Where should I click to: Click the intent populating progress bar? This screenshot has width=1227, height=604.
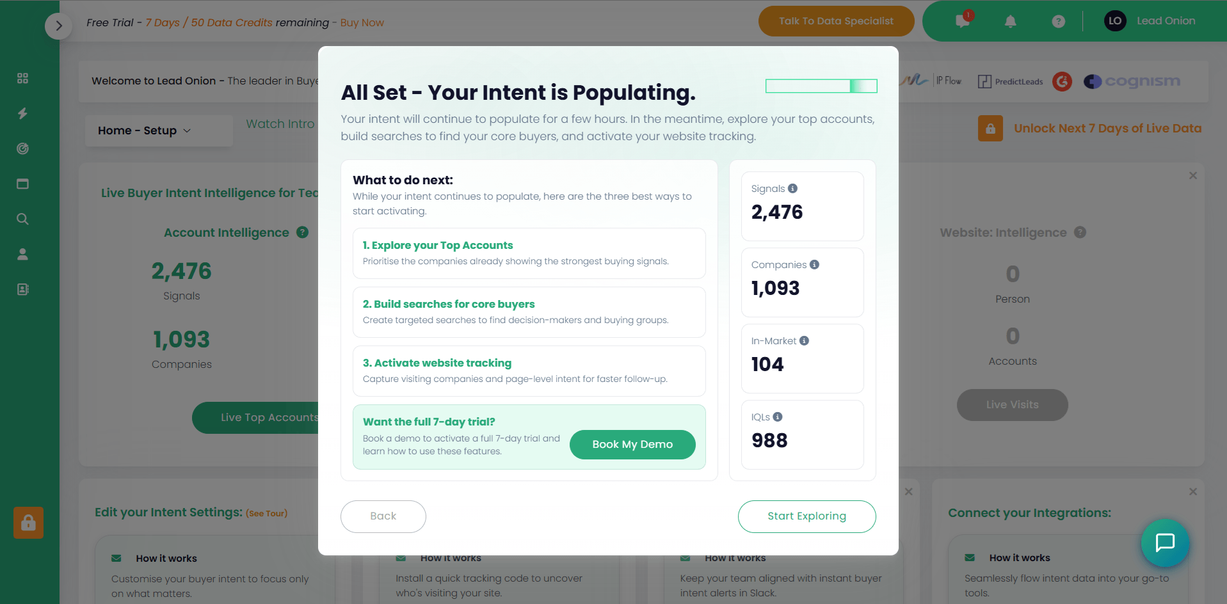[821, 86]
